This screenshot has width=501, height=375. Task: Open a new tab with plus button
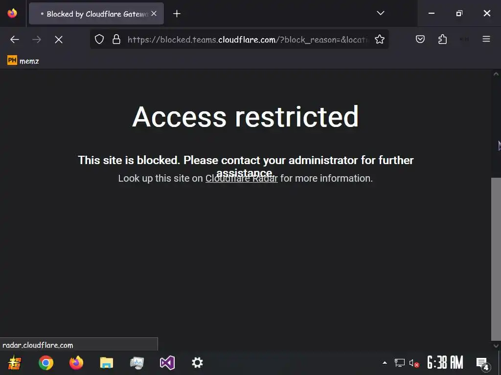tap(177, 13)
